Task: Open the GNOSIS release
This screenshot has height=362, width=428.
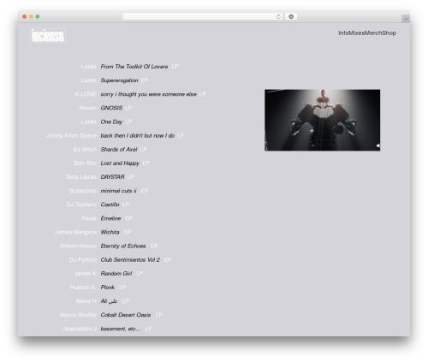Action: tap(111, 108)
